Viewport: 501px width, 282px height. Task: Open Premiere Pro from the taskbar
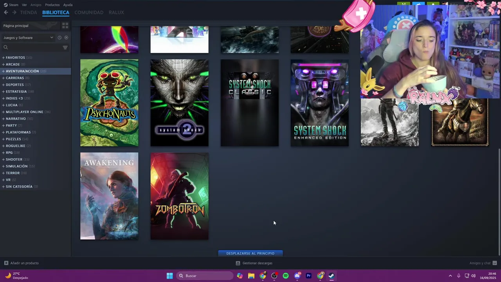tap(308, 276)
